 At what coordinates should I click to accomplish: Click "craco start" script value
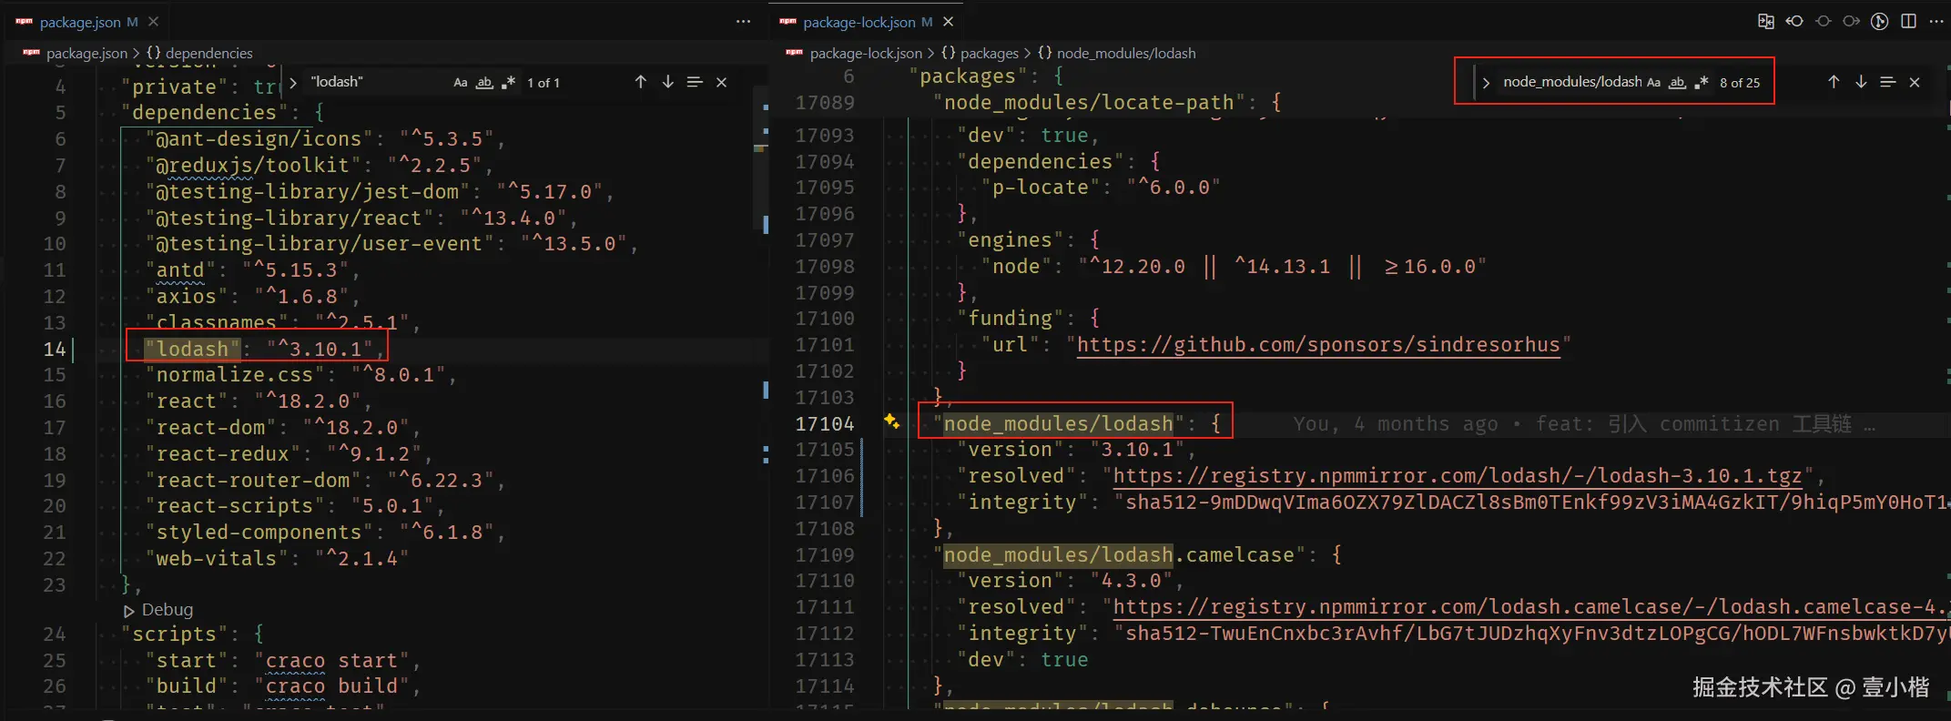coord(337,661)
